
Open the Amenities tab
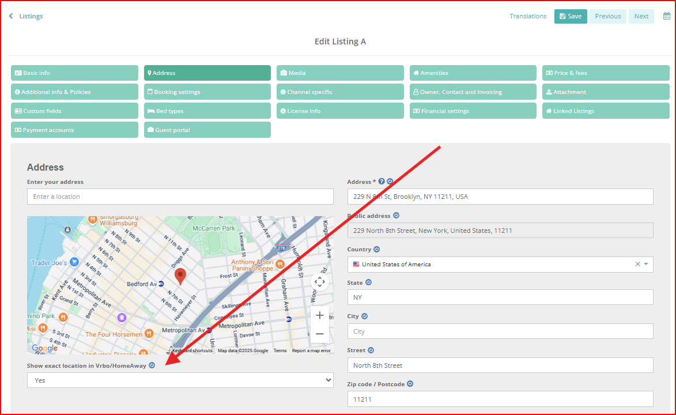[473, 73]
